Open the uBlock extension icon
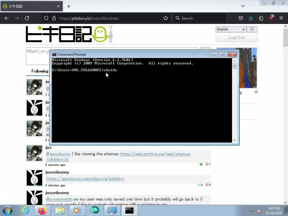 [x=271, y=18]
